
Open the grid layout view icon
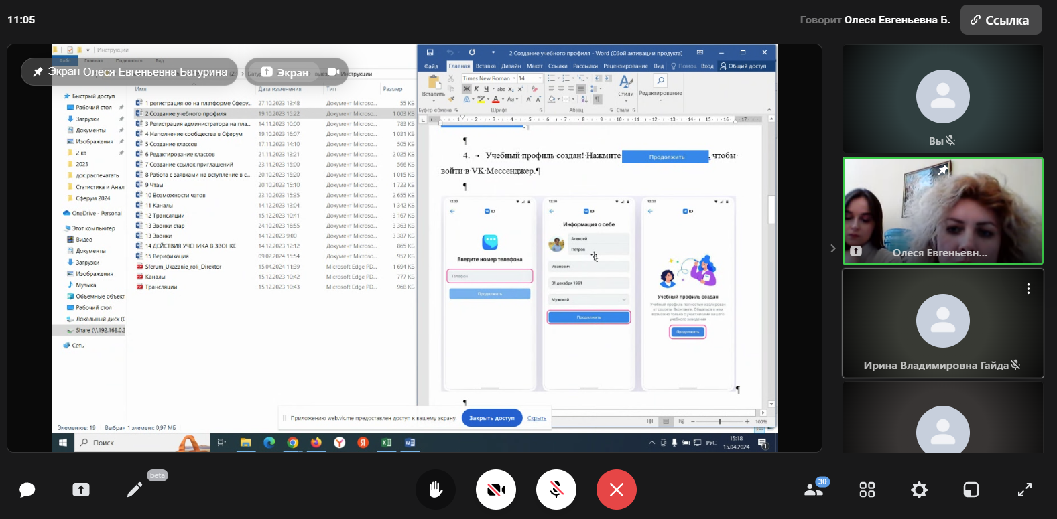pos(867,490)
